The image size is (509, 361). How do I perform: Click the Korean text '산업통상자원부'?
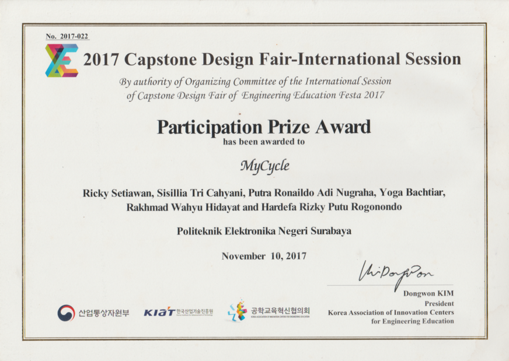104,313
